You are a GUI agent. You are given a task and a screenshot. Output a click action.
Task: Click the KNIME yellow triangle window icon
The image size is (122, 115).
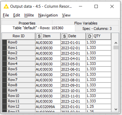[x=6, y=6]
